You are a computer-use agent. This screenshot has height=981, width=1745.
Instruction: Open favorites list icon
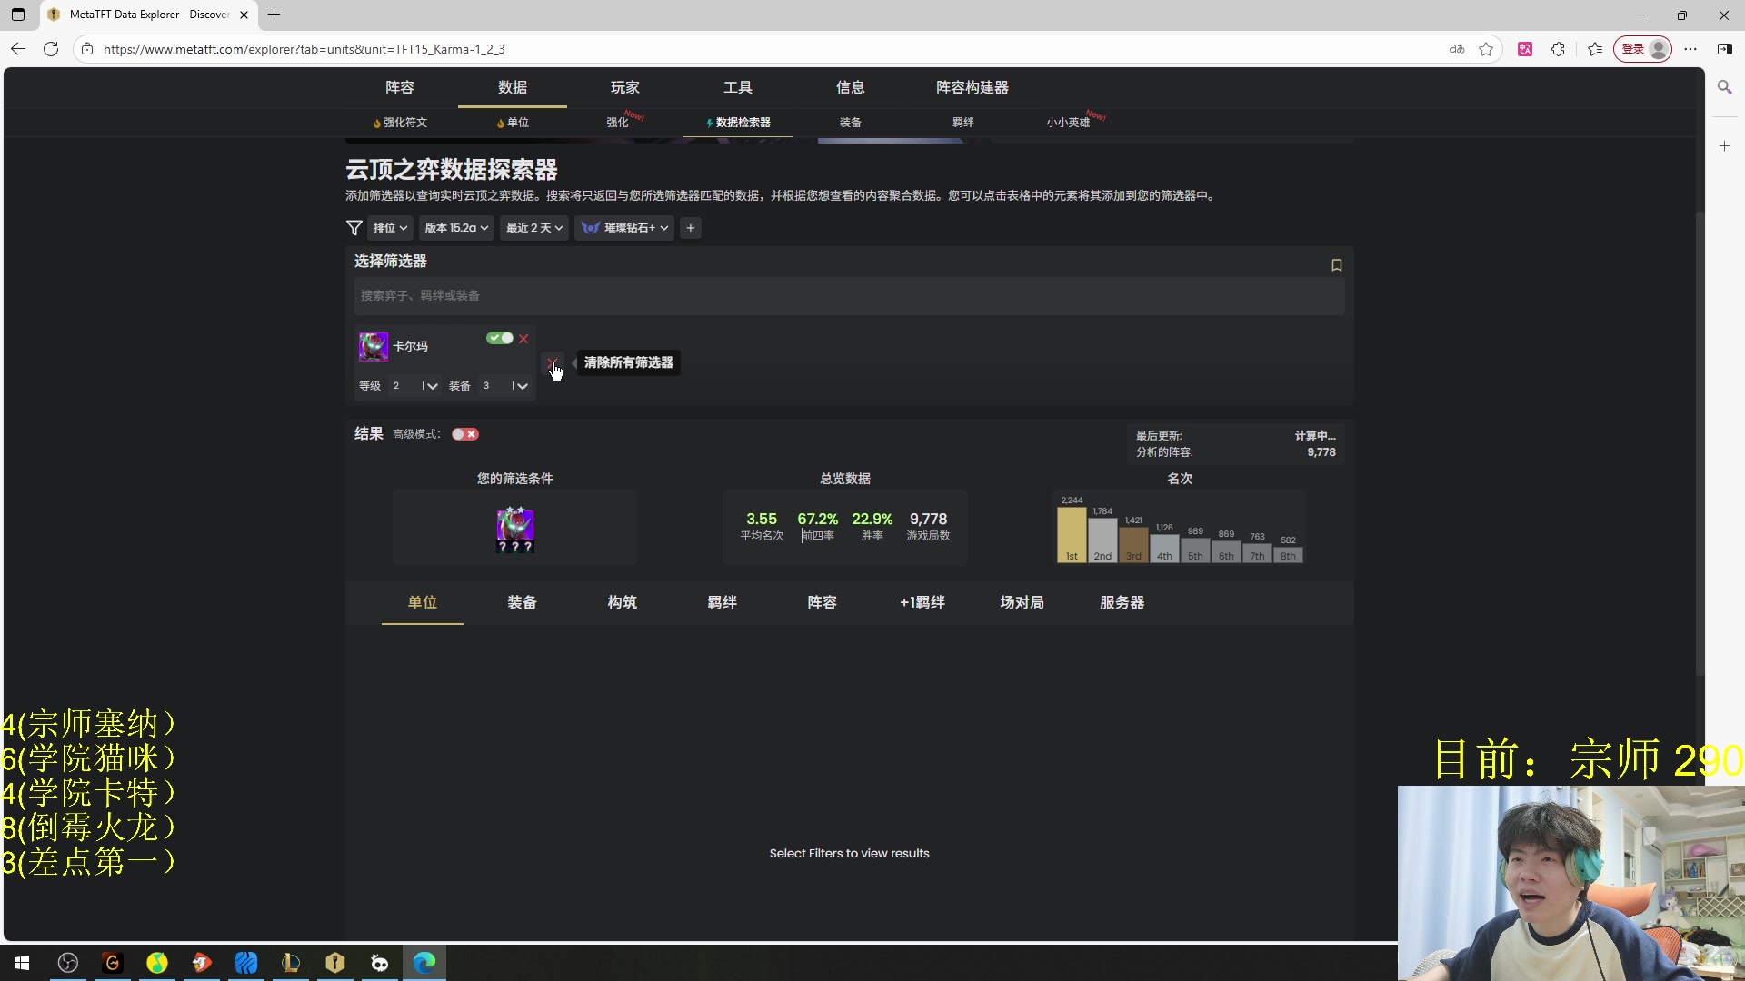click(1595, 49)
